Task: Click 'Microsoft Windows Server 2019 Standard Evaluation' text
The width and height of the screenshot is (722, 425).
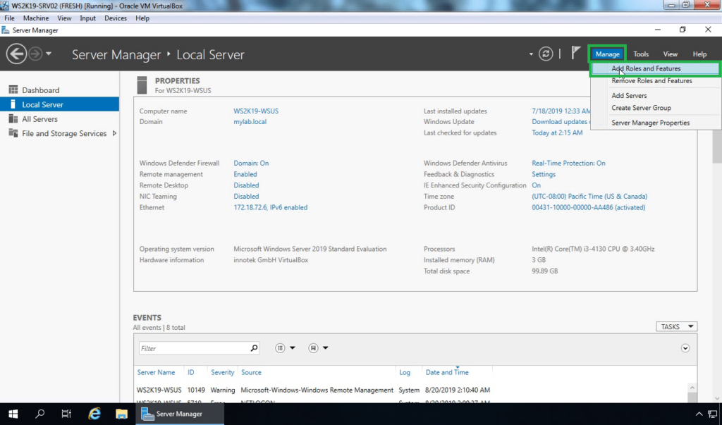Action: (x=310, y=249)
